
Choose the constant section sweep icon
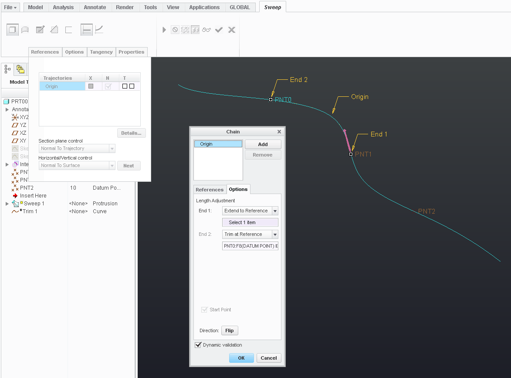tap(87, 30)
